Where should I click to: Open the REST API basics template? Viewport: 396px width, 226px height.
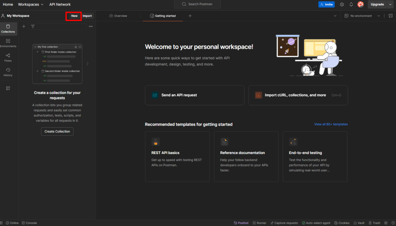[x=177, y=156]
